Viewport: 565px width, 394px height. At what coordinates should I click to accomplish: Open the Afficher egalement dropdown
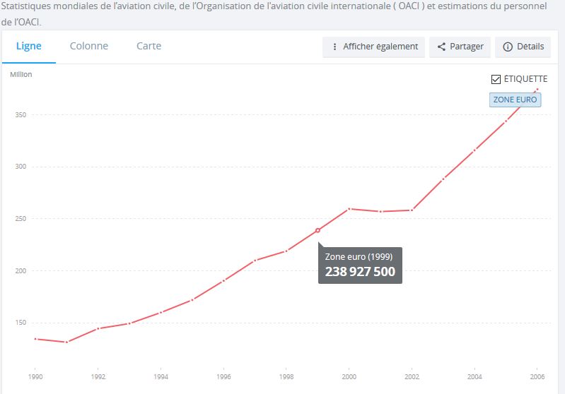[373, 47]
